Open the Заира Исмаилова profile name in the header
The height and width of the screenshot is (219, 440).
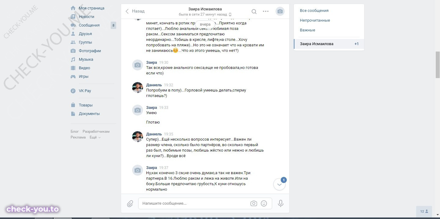pyautogui.click(x=205, y=9)
